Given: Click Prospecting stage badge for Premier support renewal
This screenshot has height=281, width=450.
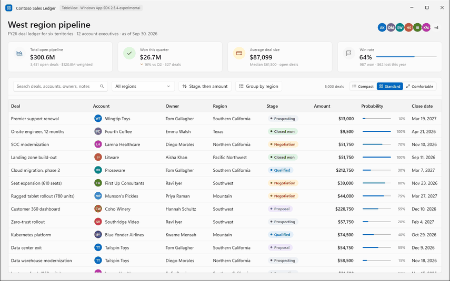Looking at the screenshot, I should (283, 118).
